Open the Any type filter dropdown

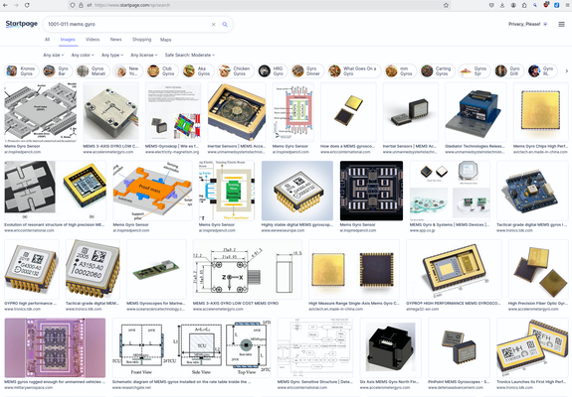point(112,55)
